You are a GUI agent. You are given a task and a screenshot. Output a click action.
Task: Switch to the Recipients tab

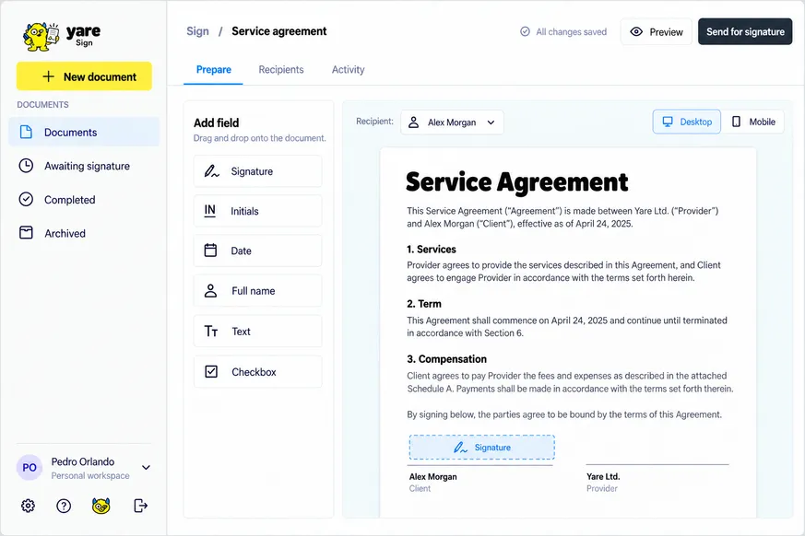[281, 70]
